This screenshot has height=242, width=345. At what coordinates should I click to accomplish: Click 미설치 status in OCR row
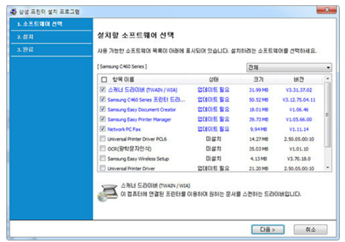click(x=213, y=149)
